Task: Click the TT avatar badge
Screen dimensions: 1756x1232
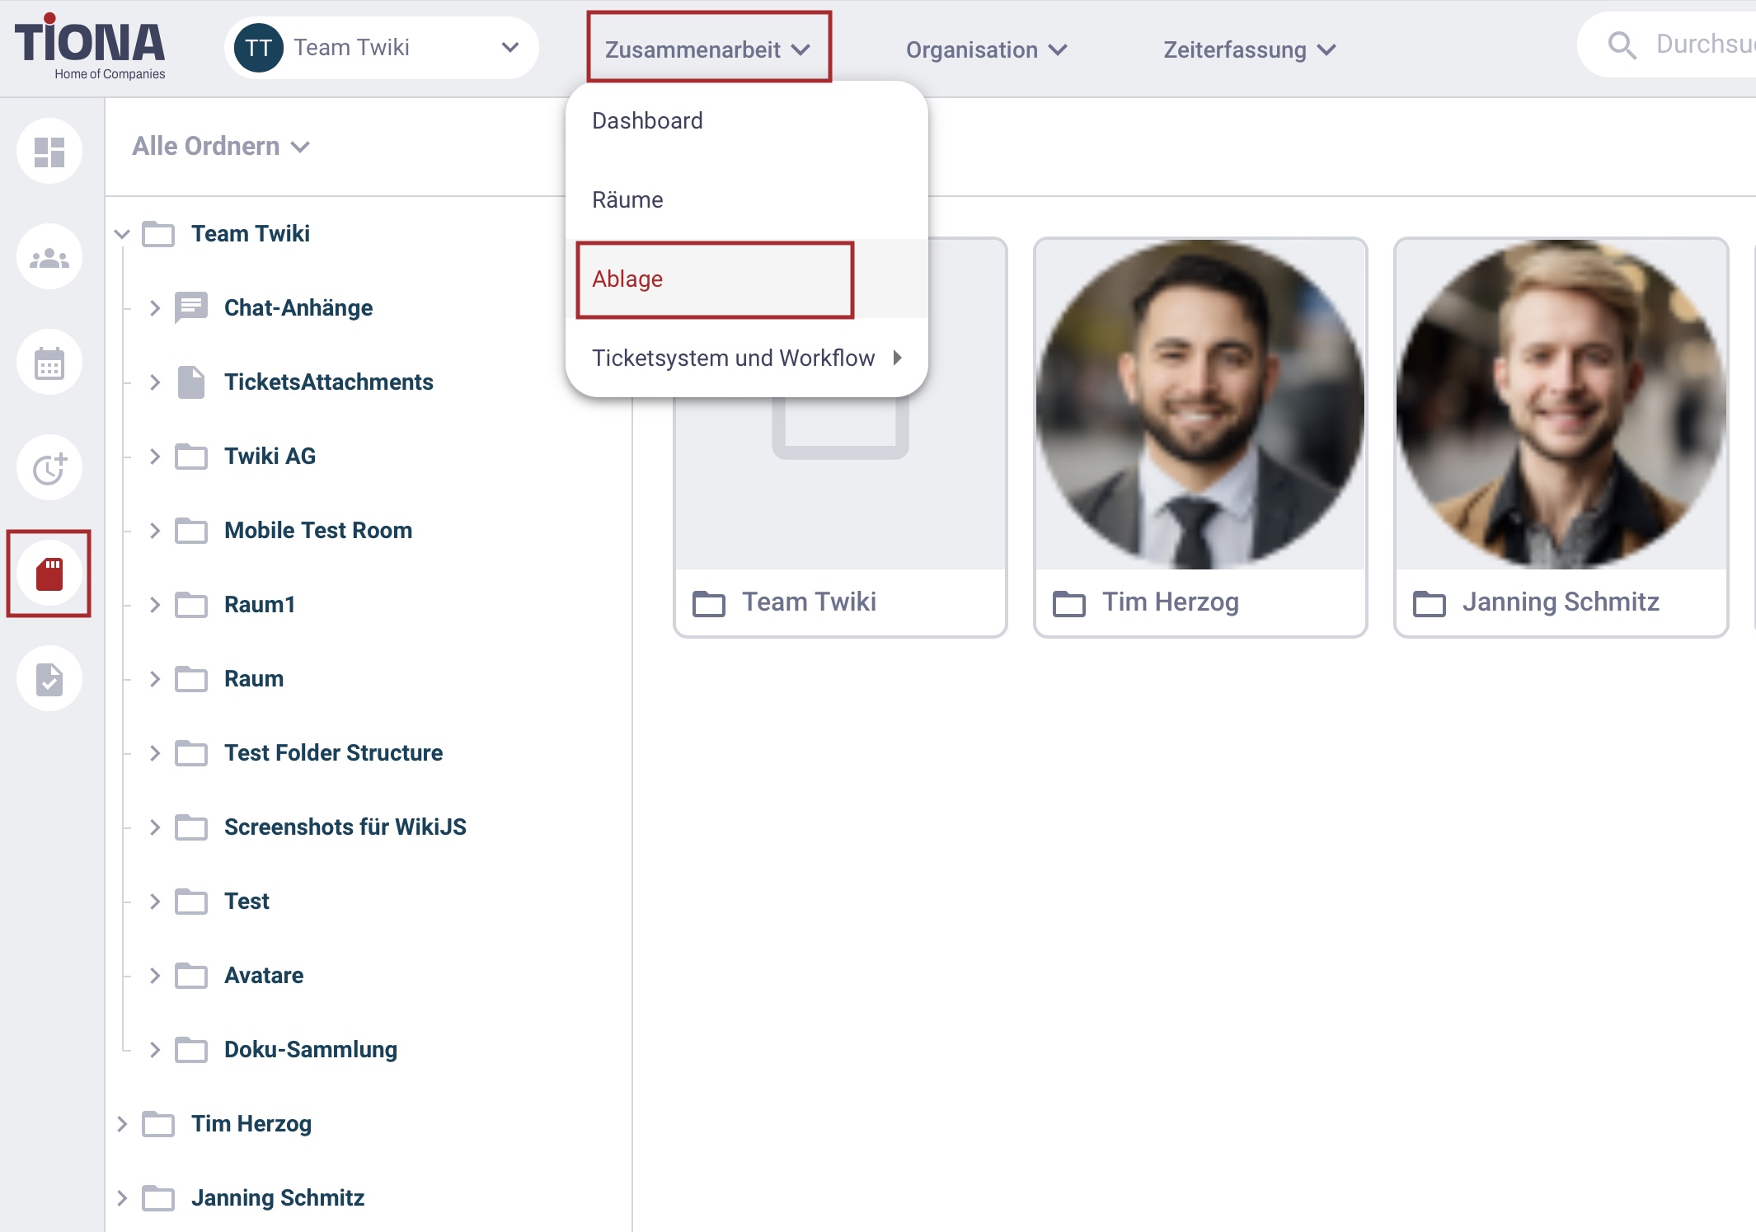Action: (x=258, y=48)
